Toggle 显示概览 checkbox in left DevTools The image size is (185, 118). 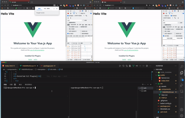(x=68, y=34)
